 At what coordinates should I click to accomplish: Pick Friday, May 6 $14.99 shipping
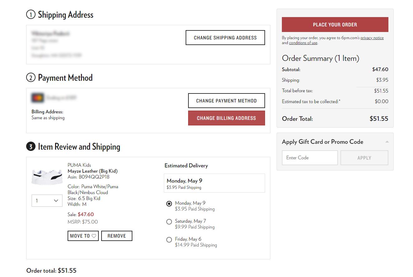[169, 240]
